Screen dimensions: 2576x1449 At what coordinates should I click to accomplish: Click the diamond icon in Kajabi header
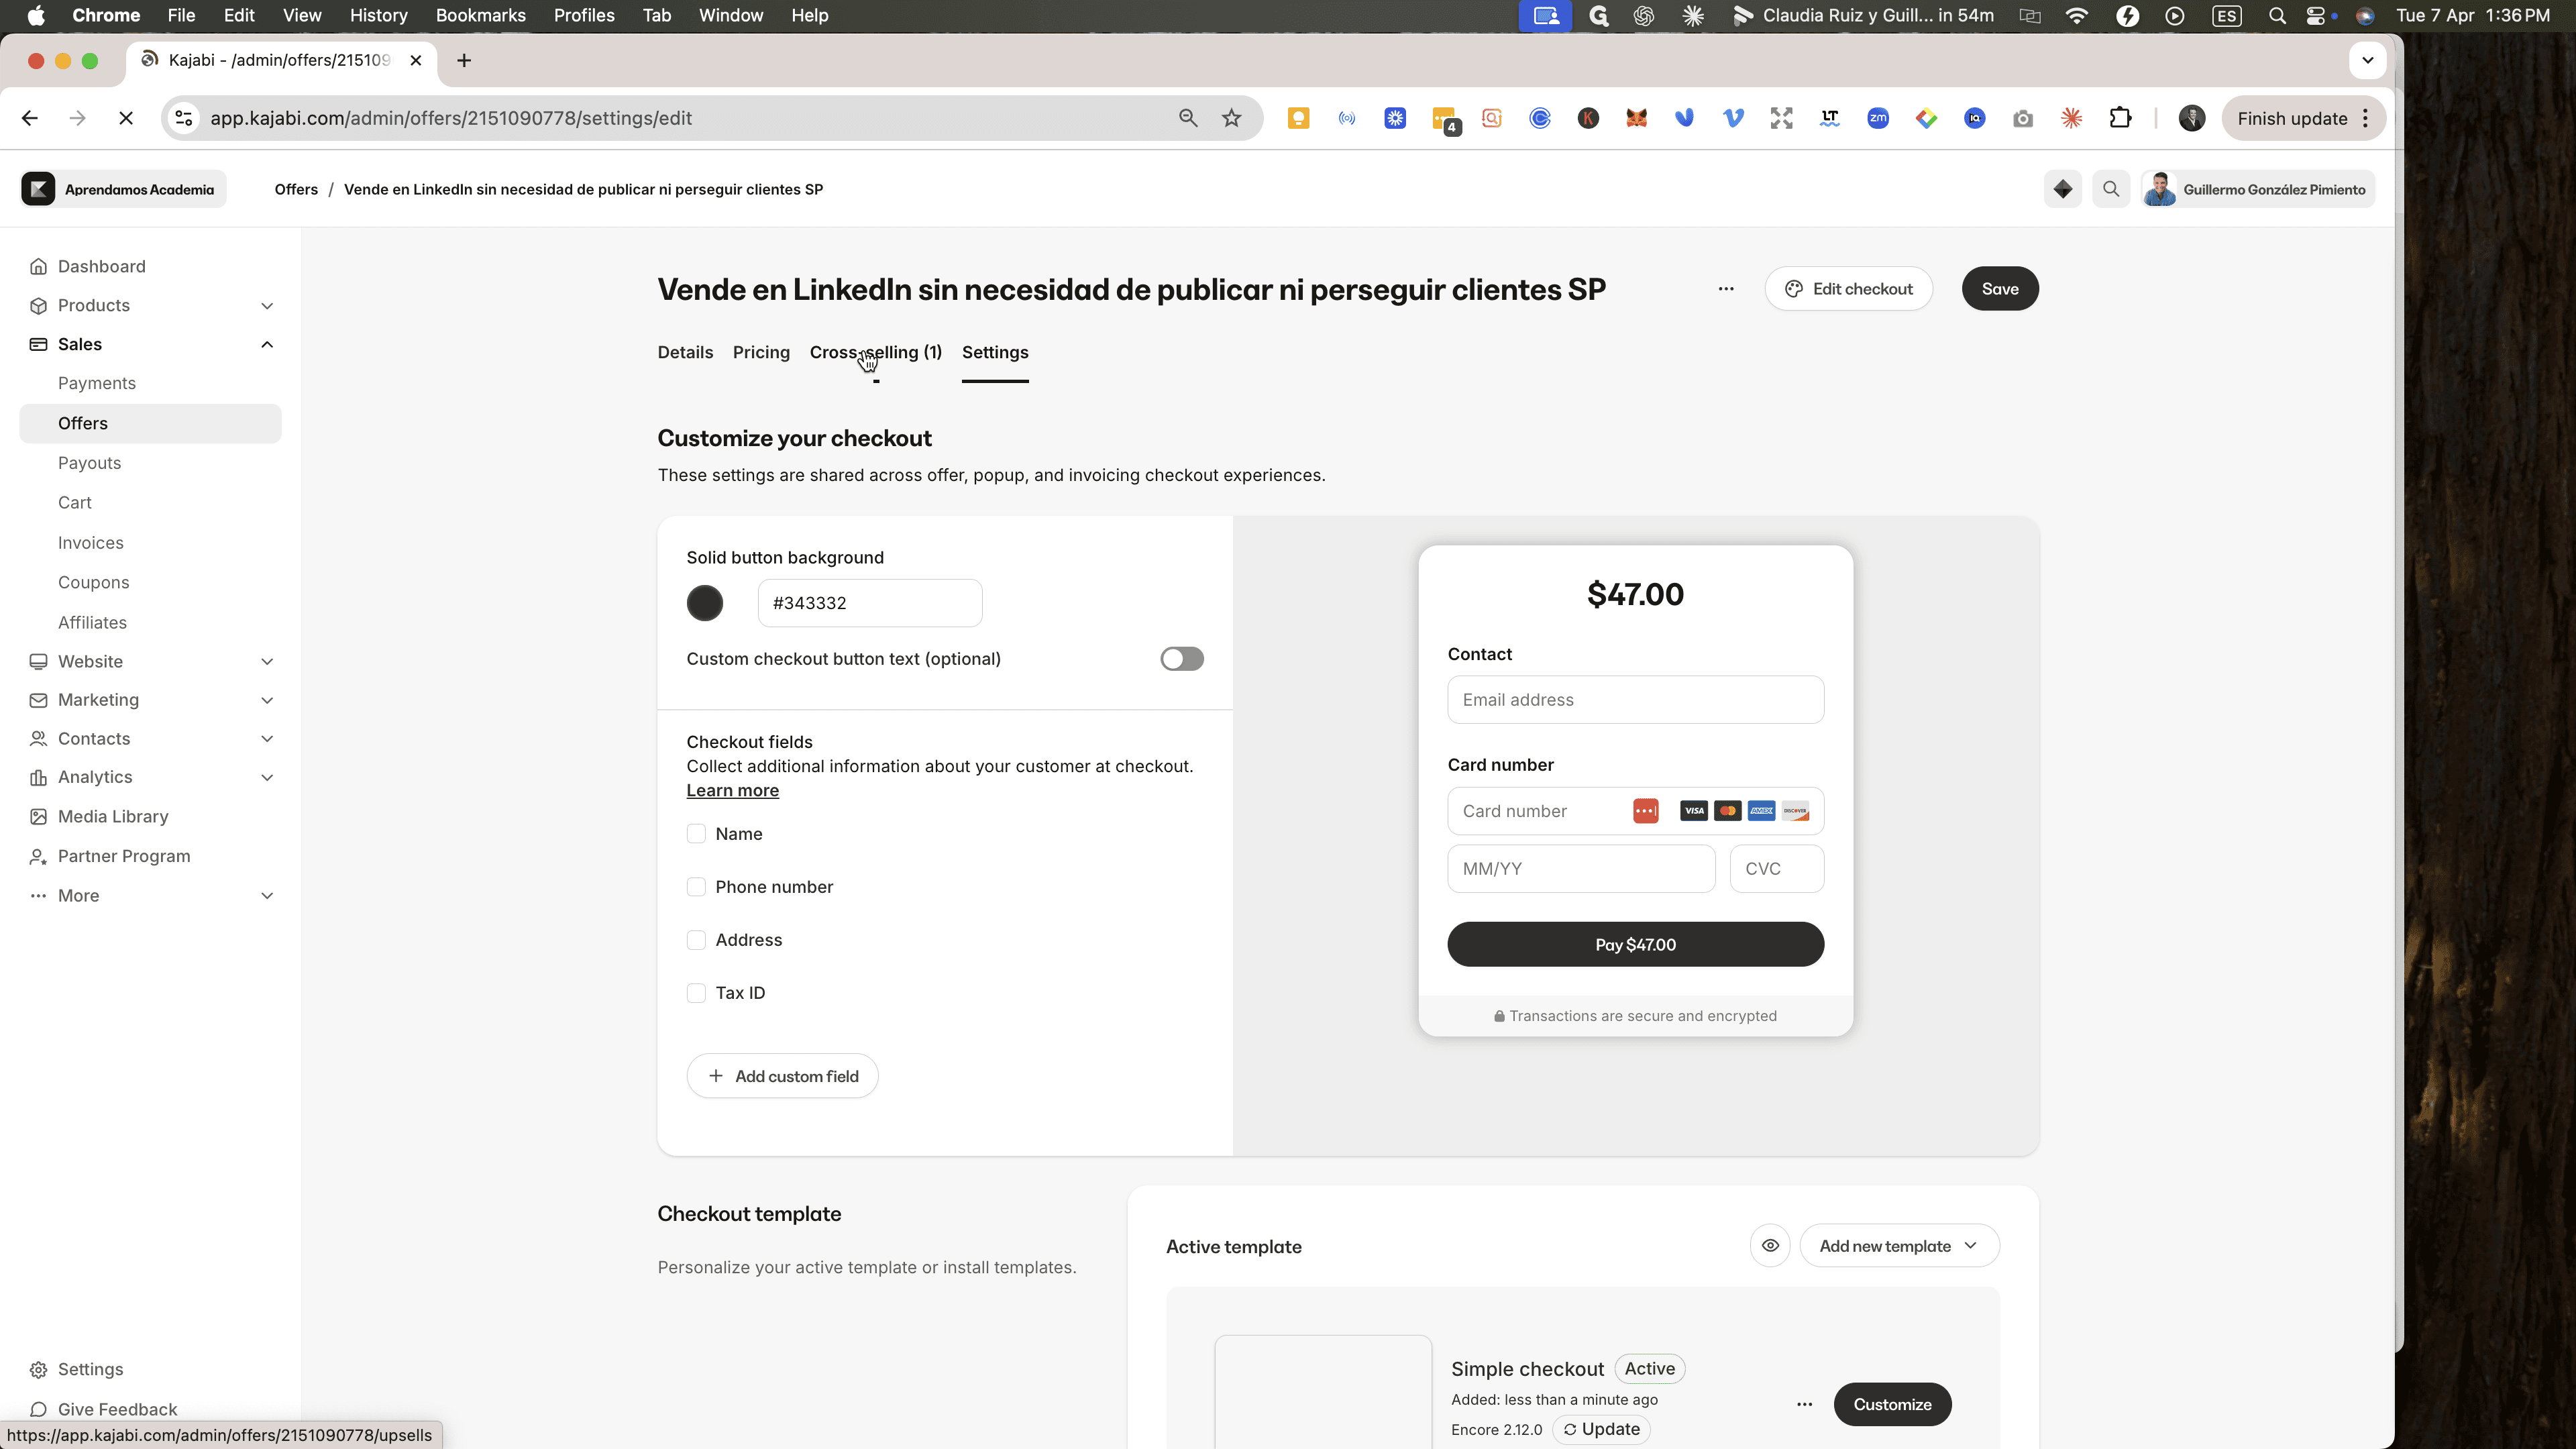pos(2063,189)
